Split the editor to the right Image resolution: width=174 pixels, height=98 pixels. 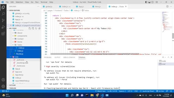pos(167,7)
